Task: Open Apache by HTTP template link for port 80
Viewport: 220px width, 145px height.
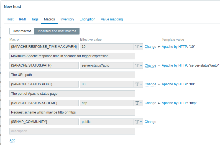Action: [x=174, y=84]
